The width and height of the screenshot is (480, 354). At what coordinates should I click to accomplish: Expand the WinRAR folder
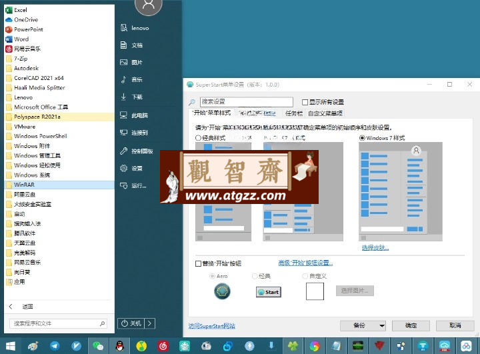pyautogui.click(x=59, y=185)
